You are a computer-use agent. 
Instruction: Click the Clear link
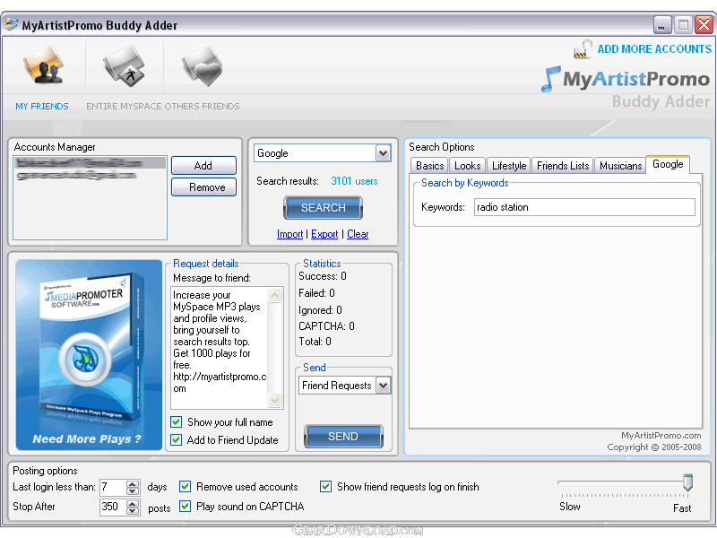click(x=358, y=234)
